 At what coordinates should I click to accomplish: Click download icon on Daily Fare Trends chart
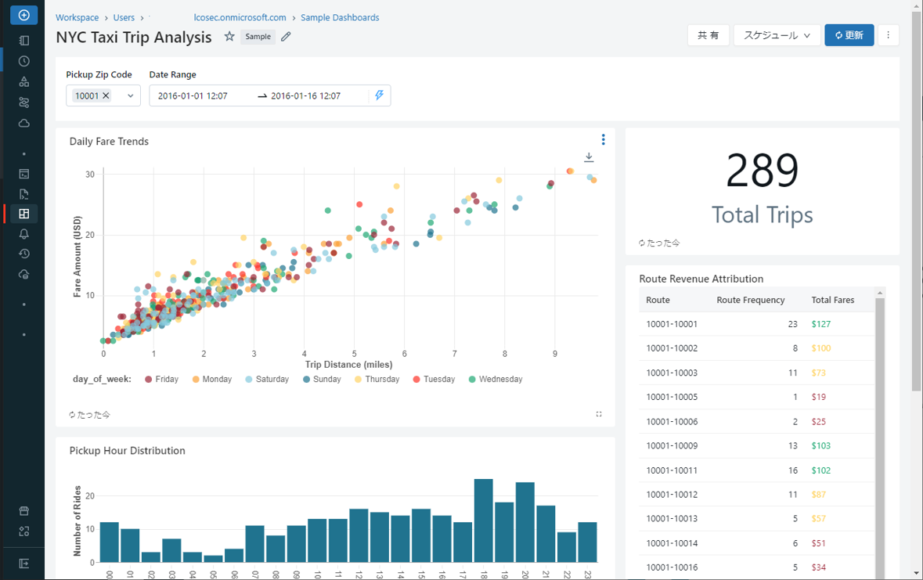tap(589, 157)
